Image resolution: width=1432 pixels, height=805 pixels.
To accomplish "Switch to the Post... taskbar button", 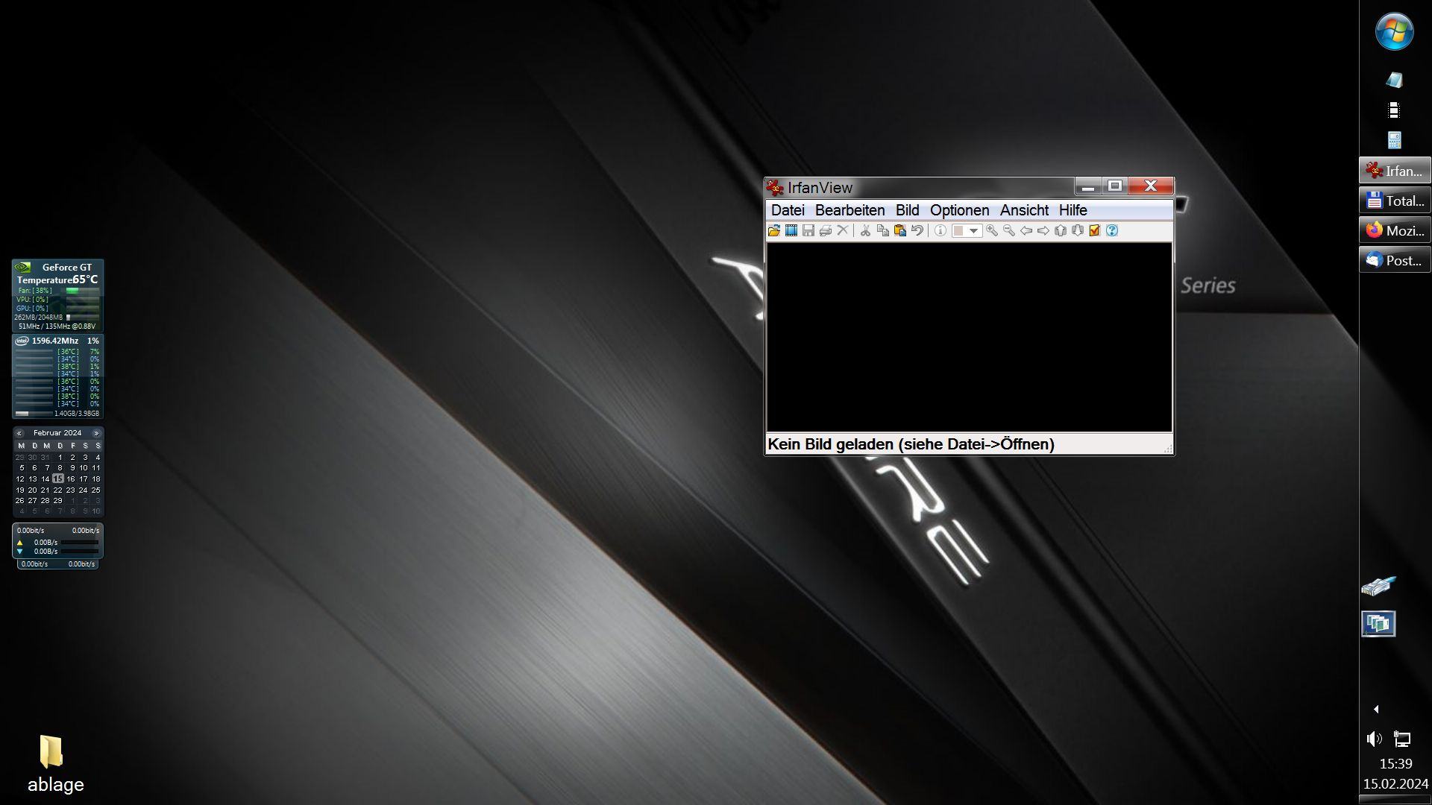I will (1395, 261).
